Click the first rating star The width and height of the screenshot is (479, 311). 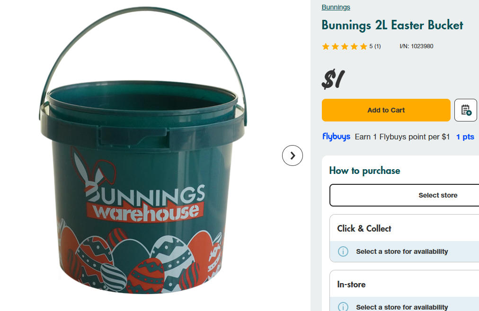click(x=326, y=46)
